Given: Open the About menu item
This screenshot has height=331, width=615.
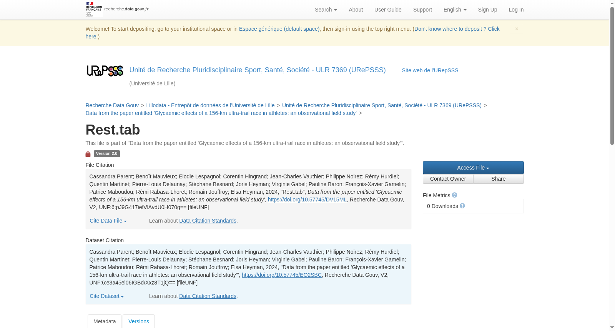Looking at the screenshot, I should click(356, 10).
